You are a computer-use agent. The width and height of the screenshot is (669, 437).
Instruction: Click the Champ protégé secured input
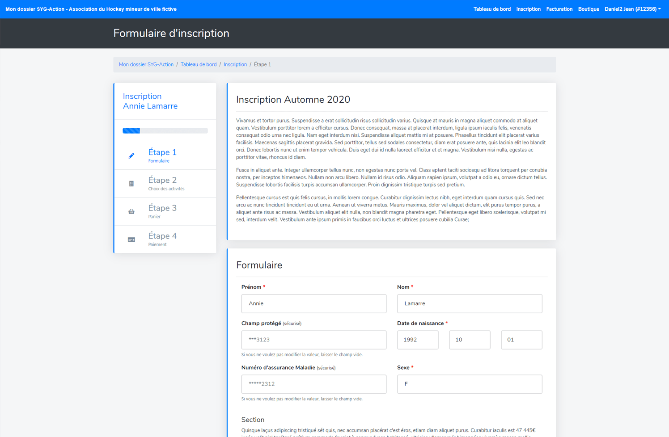tap(313, 340)
